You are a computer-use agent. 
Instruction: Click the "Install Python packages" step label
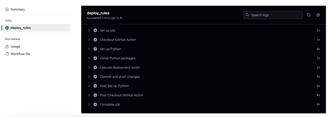[118, 58]
